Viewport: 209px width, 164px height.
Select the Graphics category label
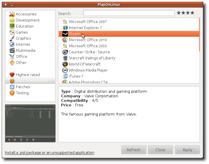[23, 38]
